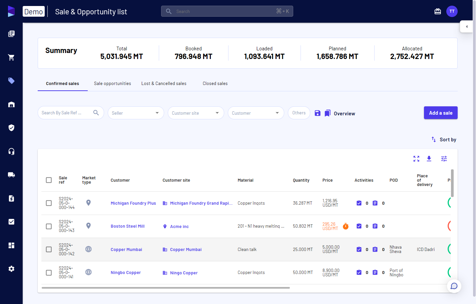Open the shield checkmark sidebar icon
476x304 pixels.
click(11, 128)
